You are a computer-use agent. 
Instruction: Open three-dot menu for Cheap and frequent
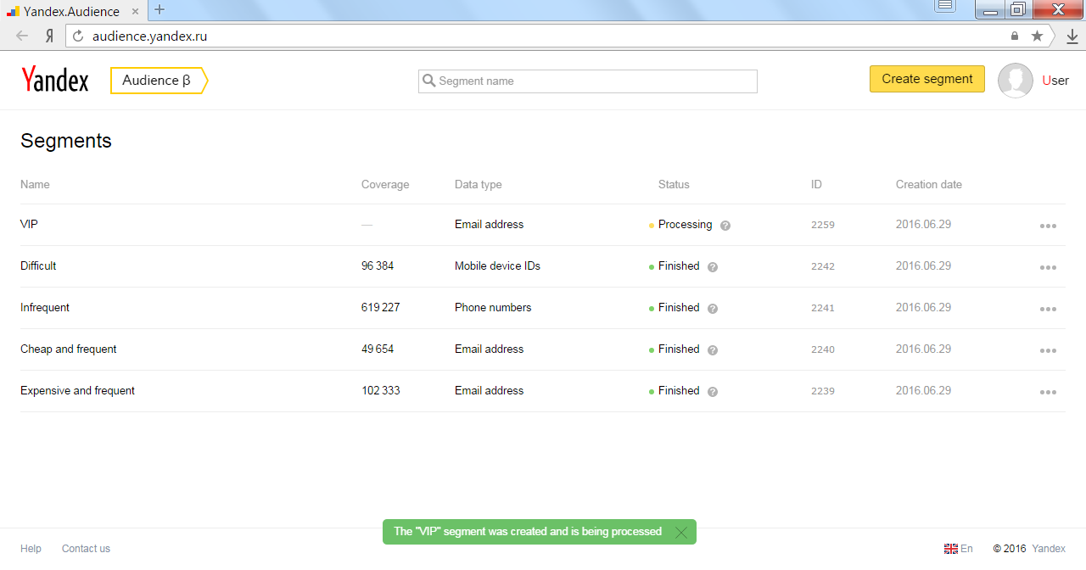pyautogui.click(x=1048, y=351)
